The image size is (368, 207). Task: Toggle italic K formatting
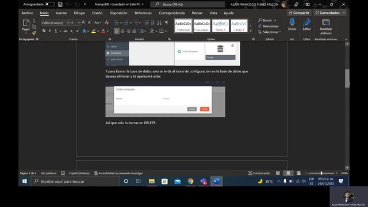click(50, 31)
